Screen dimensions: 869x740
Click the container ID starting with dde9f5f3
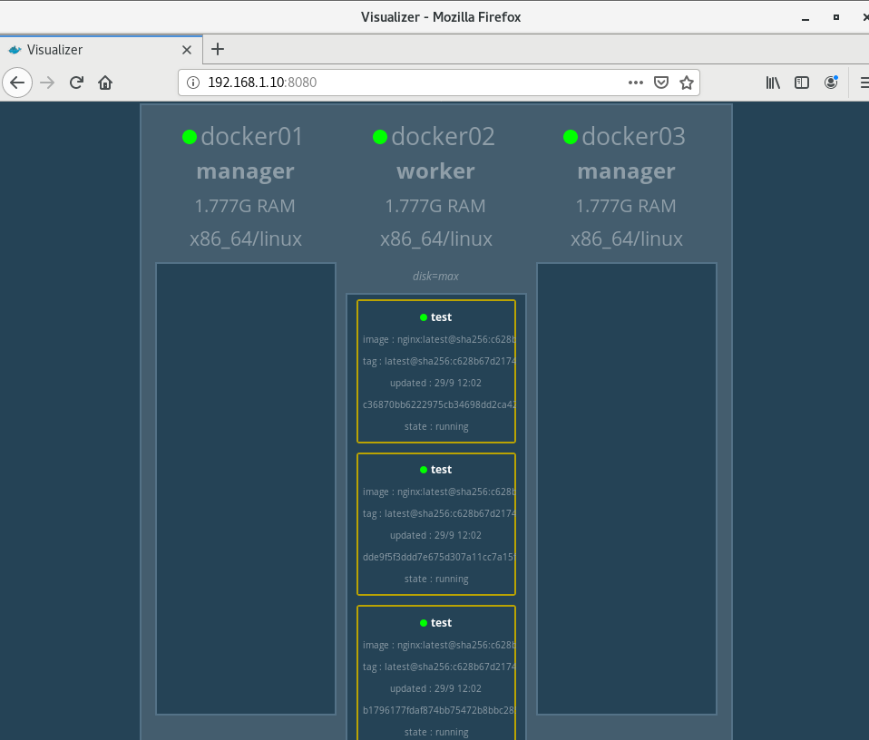[438, 557]
